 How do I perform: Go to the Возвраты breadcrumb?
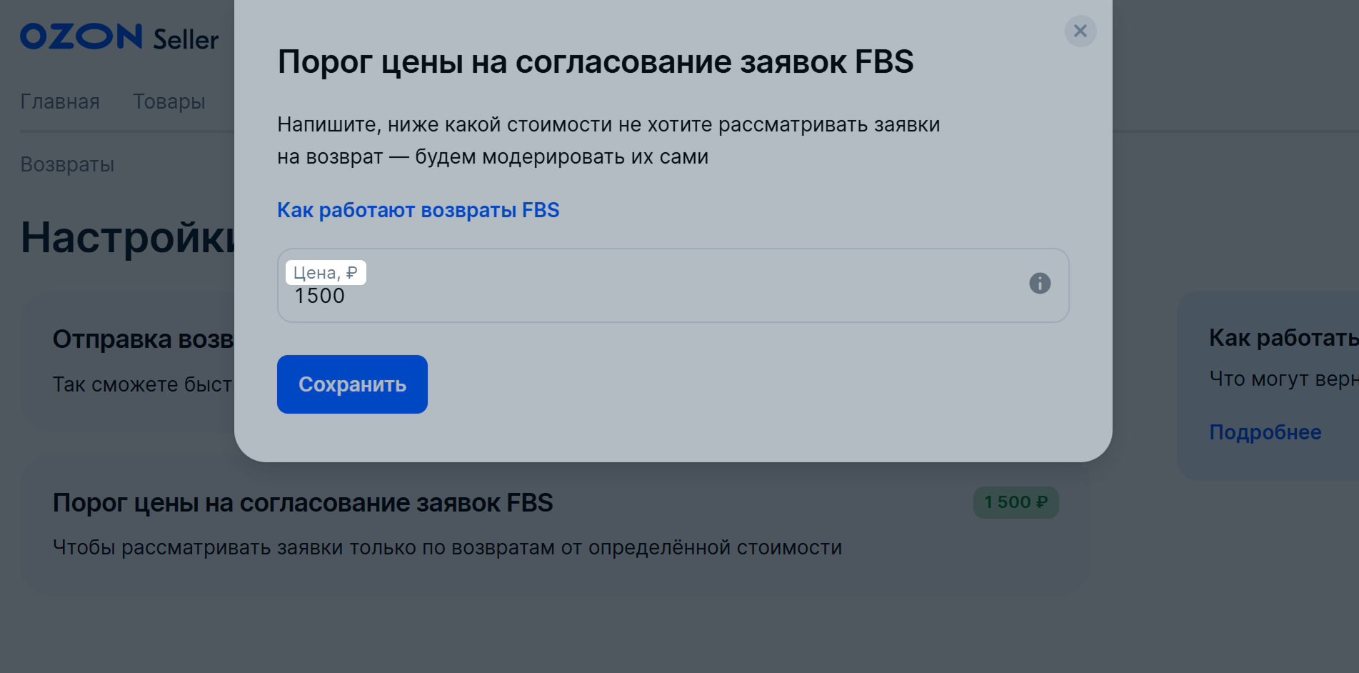click(x=67, y=164)
